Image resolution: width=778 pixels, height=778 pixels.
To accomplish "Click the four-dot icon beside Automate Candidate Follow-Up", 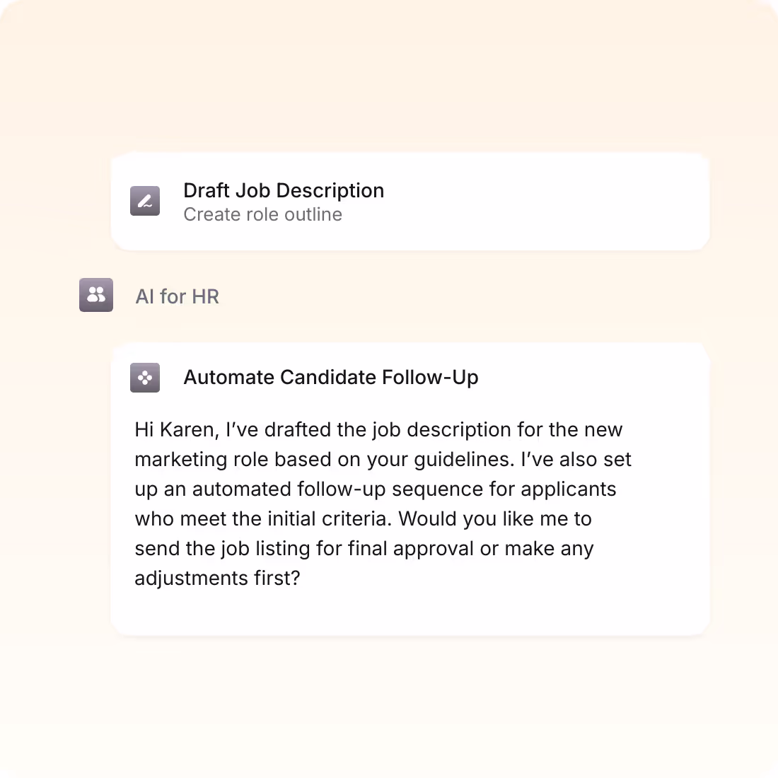I will [x=145, y=378].
